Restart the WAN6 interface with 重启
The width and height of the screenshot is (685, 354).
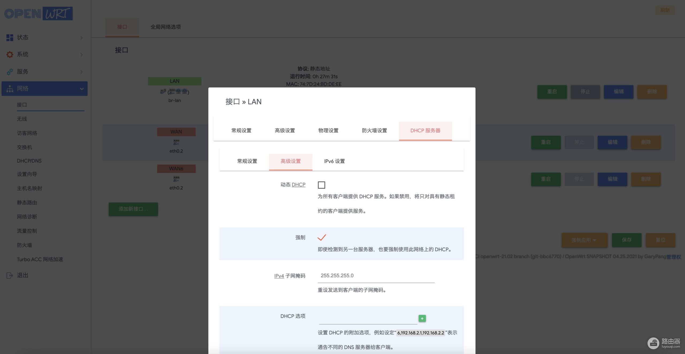coord(546,179)
